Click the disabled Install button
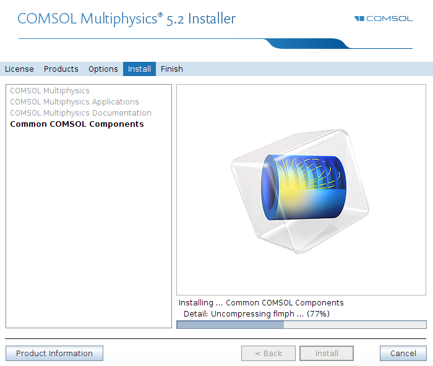This screenshot has width=433, height=366. coord(327,353)
